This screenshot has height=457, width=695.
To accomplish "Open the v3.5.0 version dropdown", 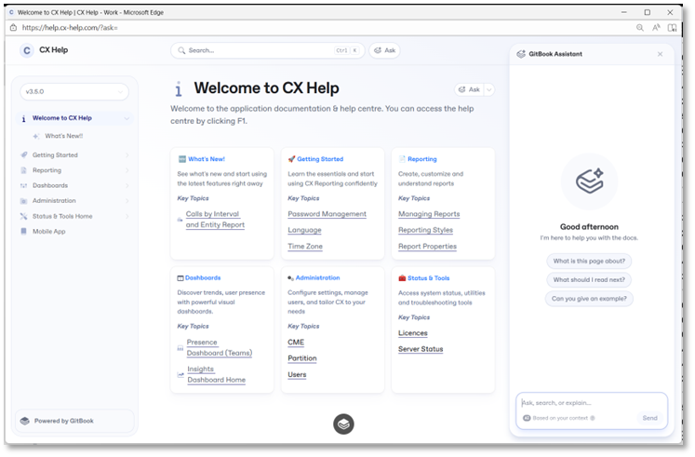I will pos(74,92).
